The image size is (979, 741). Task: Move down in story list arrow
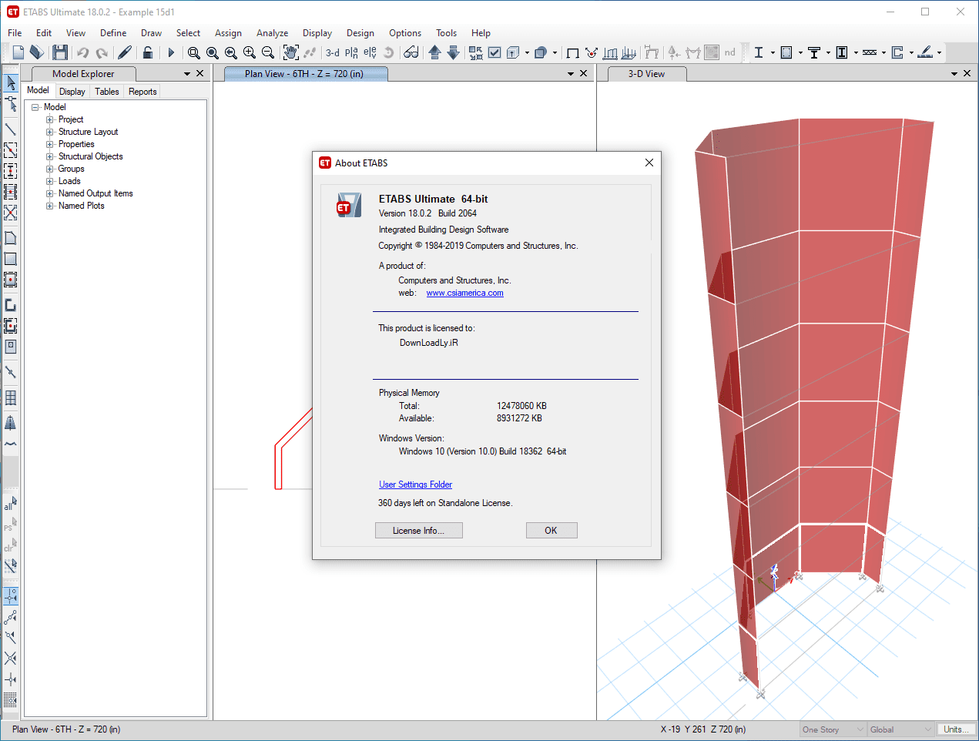click(453, 52)
